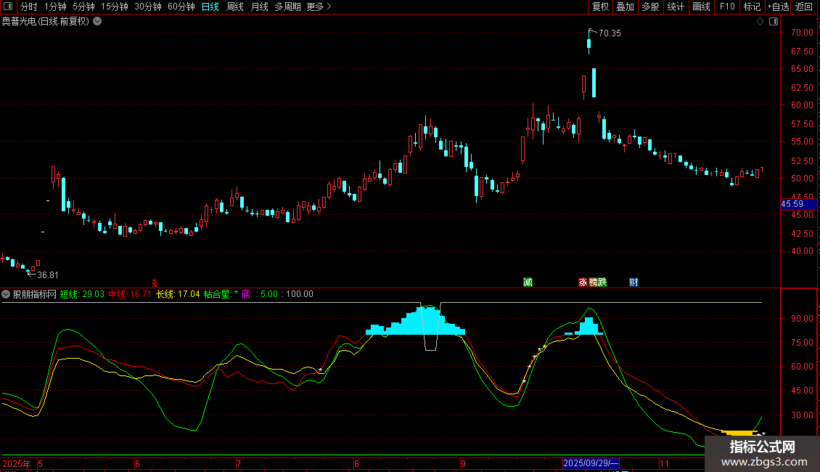
Task: Open the 复权 adjustment menu
Action: [x=600, y=7]
